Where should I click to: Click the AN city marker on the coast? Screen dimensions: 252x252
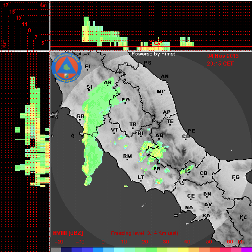pos(165,77)
